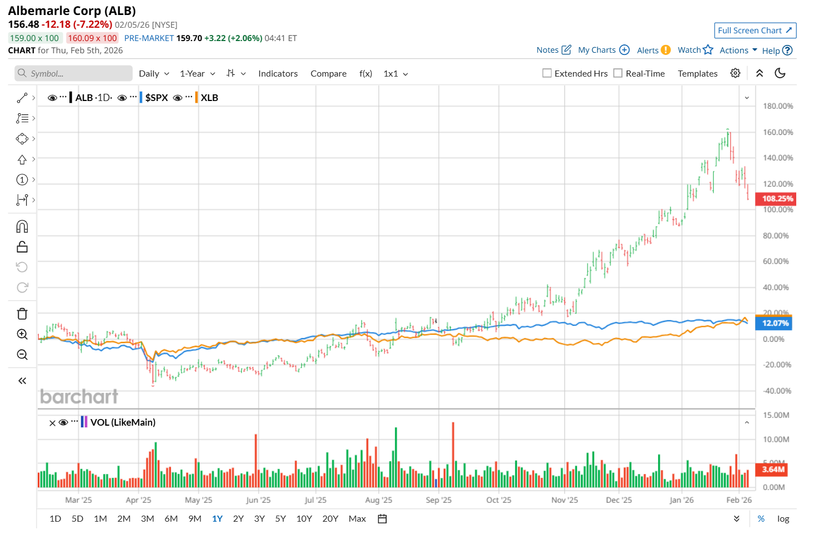Viewport: 819px width, 535px height.
Task: Lock drawings with the padlock icon
Action: [x=22, y=247]
